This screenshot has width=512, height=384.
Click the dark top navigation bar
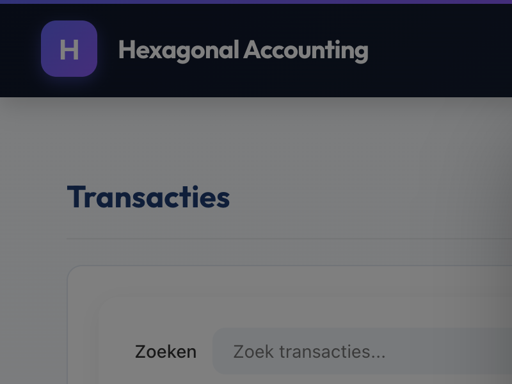(x=416, y=49)
